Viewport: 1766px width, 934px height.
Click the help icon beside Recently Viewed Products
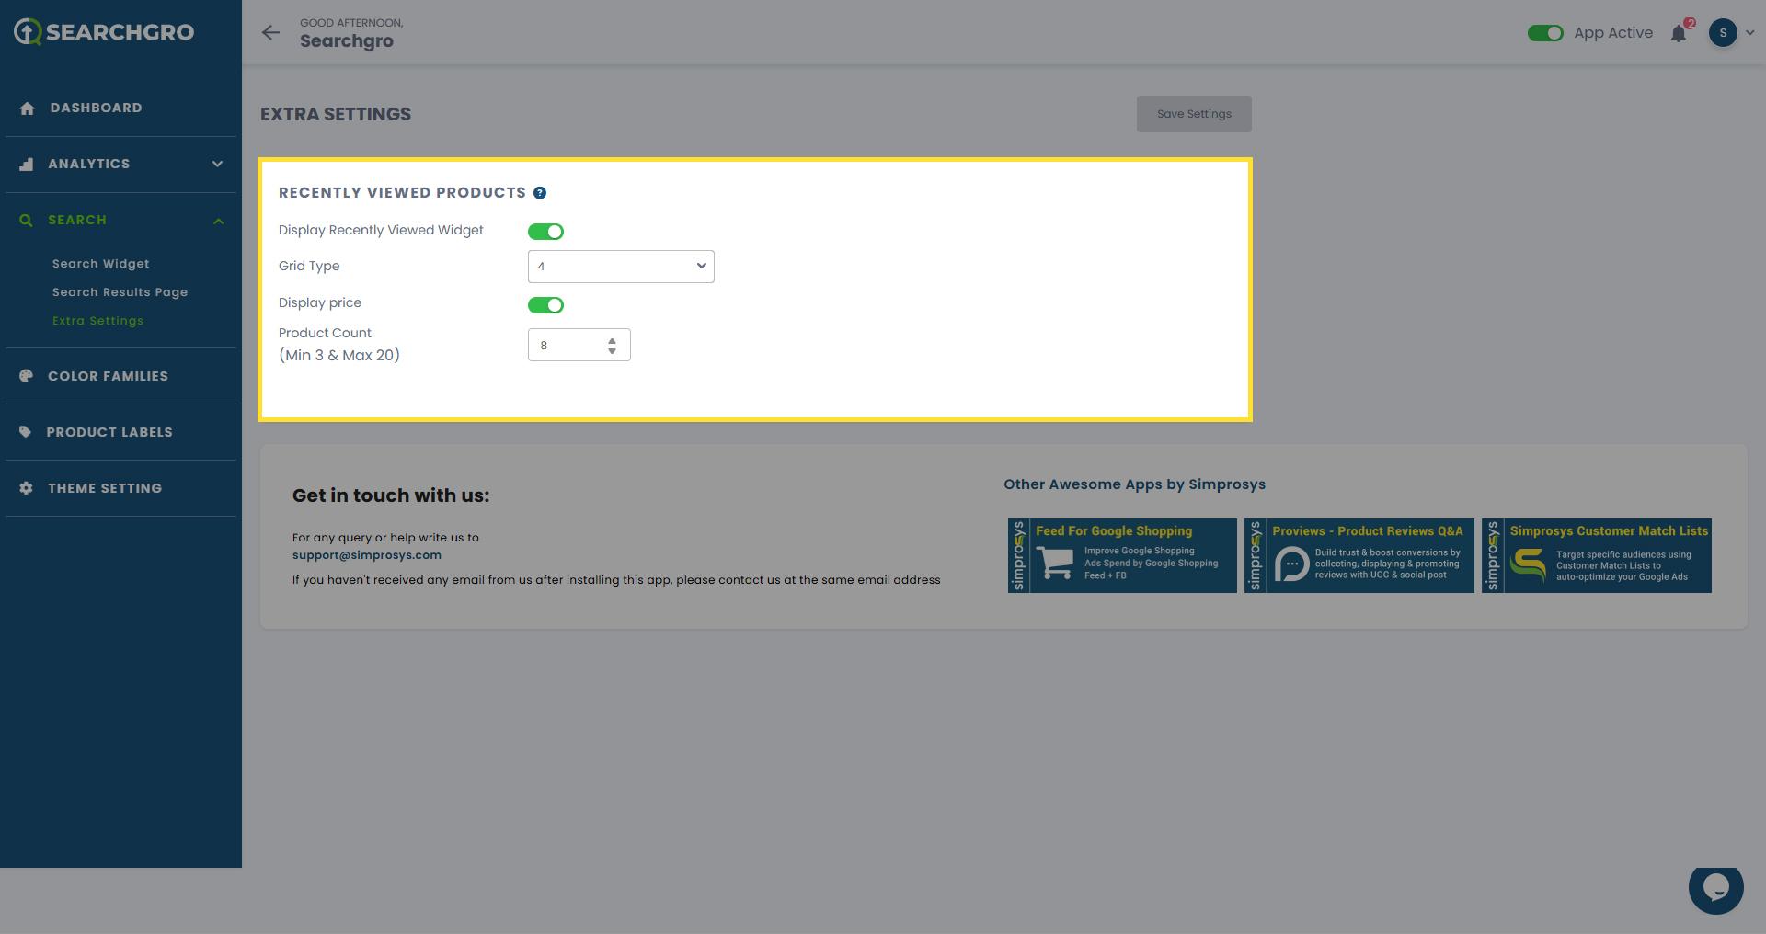point(540,193)
